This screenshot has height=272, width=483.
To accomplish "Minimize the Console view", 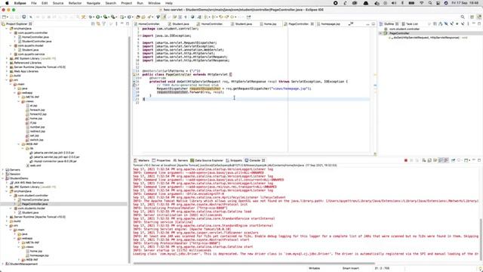I will coord(474,160).
